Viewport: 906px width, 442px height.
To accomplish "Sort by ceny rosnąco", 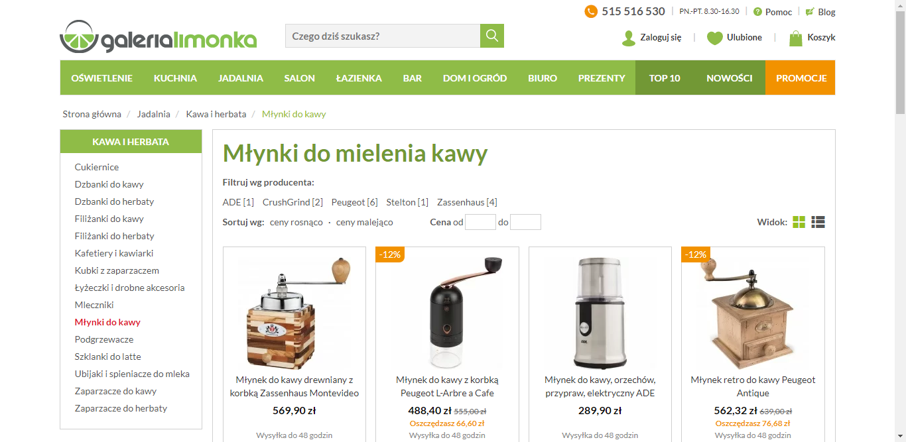I will (x=296, y=222).
